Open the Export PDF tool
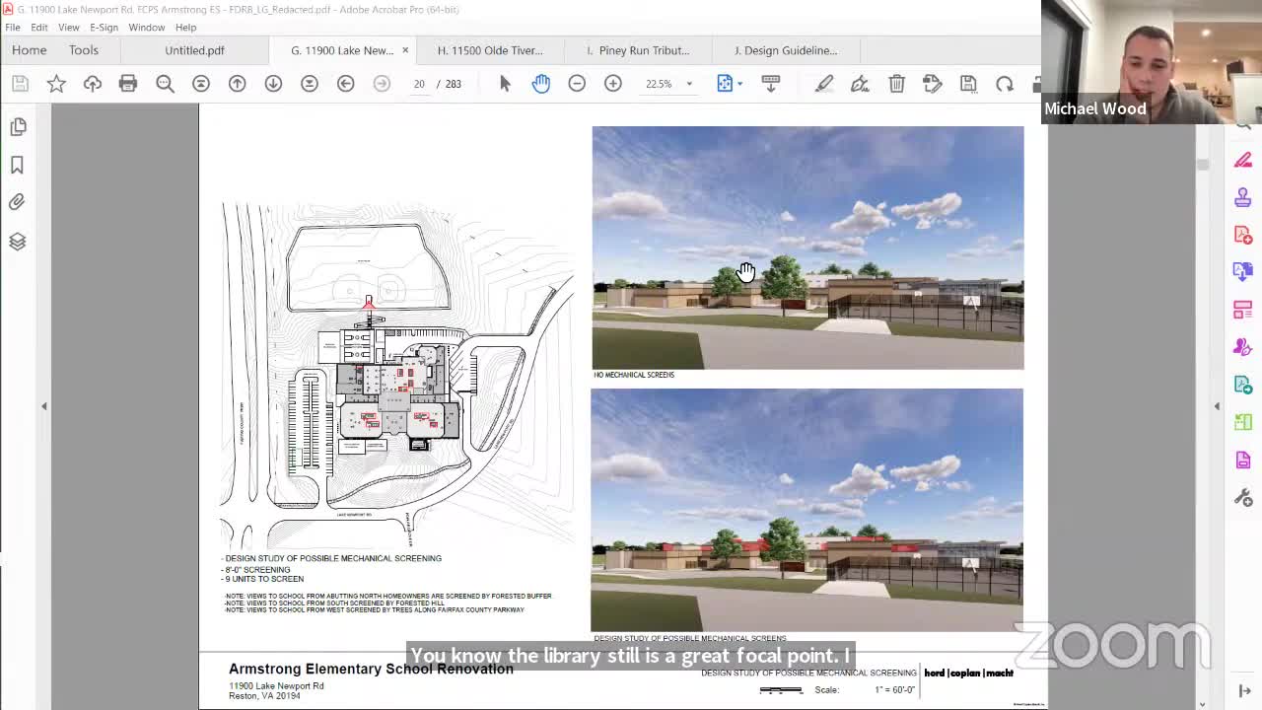 click(x=1242, y=272)
